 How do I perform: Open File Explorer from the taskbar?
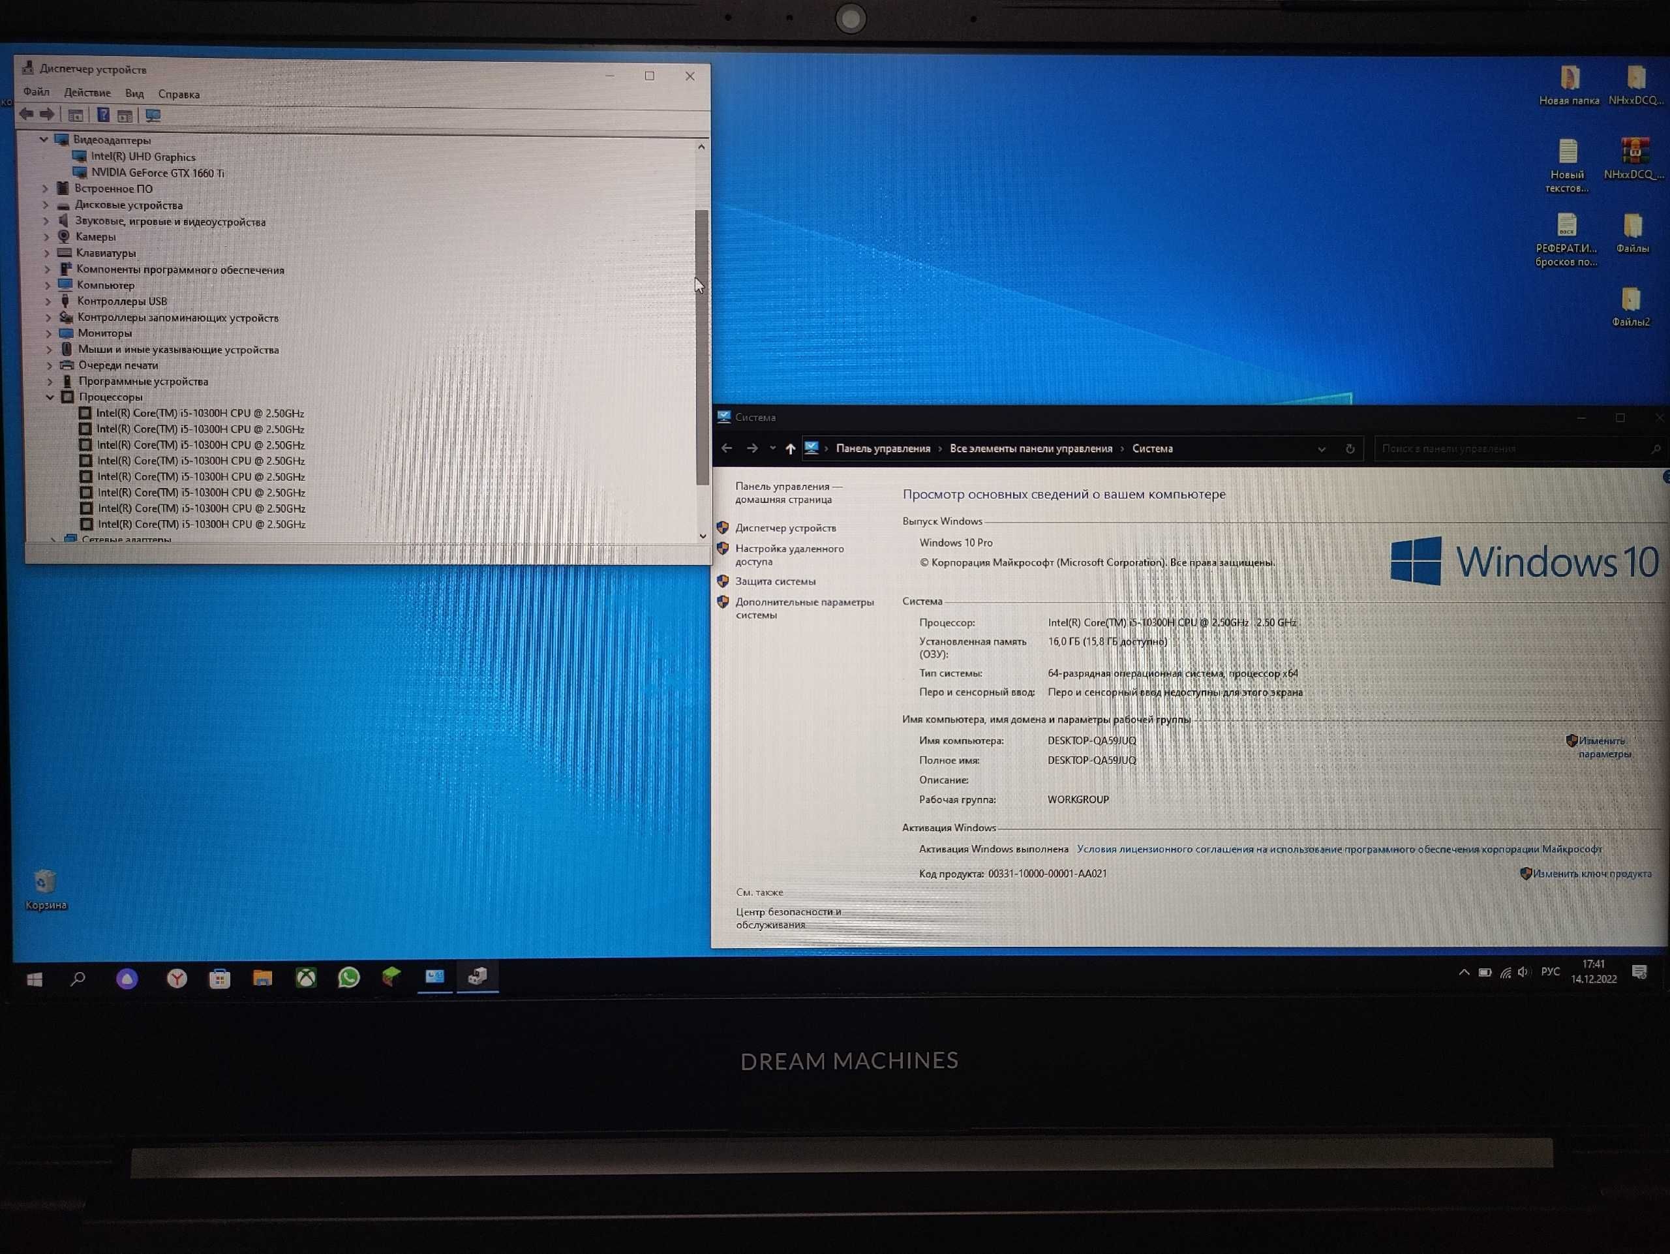click(x=262, y=977)
